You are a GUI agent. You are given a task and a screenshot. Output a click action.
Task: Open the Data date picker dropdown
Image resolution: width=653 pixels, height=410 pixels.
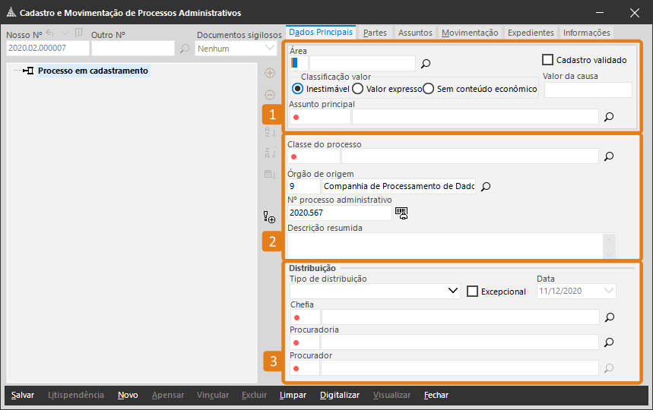point(608,291)
